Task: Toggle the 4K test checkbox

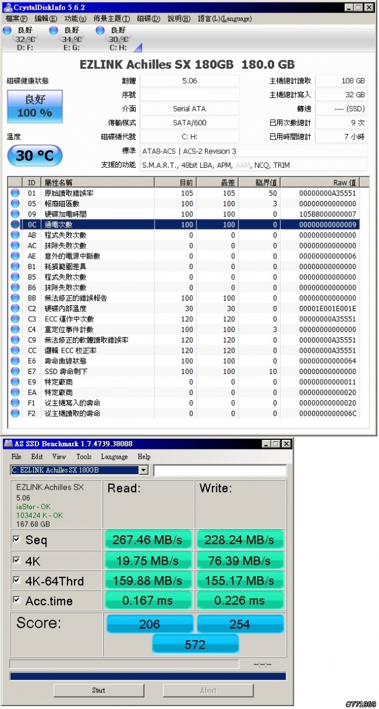Action: pos(17,560)
